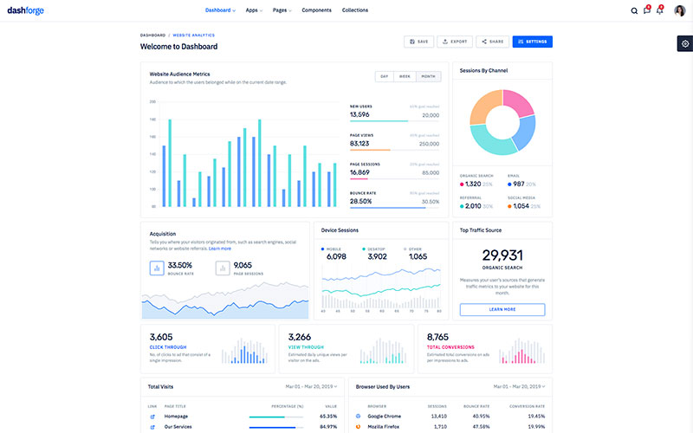Click the bounce rate chart icon box
The image size is (693, 433).
point(157,268)
